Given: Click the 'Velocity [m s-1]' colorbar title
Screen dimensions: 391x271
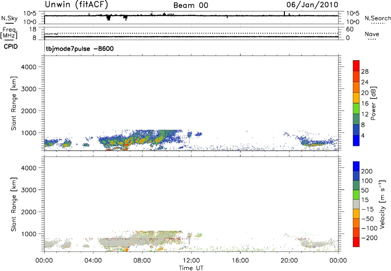Looking at the screenshot, I should point(382,204).
